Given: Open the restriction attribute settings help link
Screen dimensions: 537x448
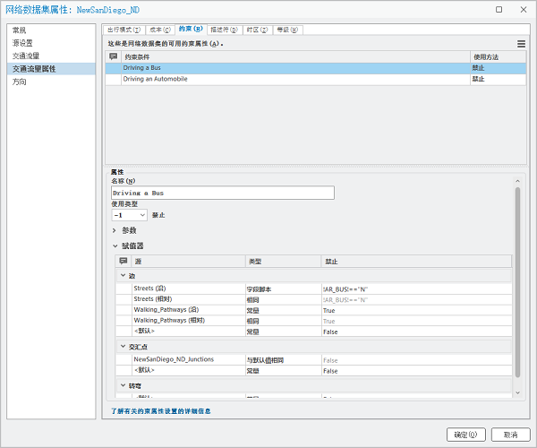Looking at the screenshot, I should 161,411.
